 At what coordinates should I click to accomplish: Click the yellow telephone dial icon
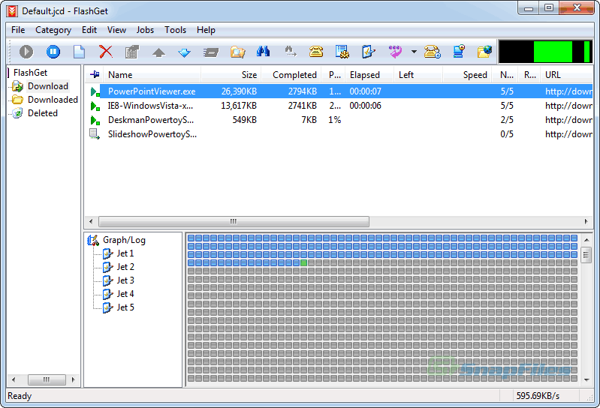(316, 52)
